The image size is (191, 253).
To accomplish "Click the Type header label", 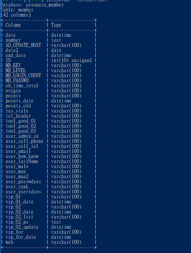I will [56, 25].
